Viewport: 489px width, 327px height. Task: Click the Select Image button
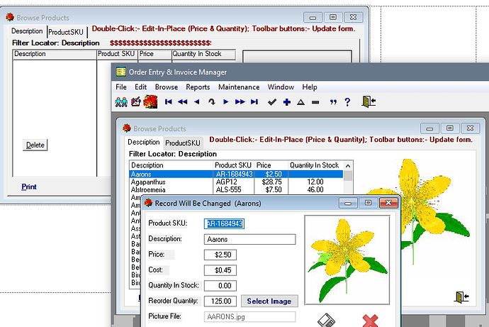269,301
